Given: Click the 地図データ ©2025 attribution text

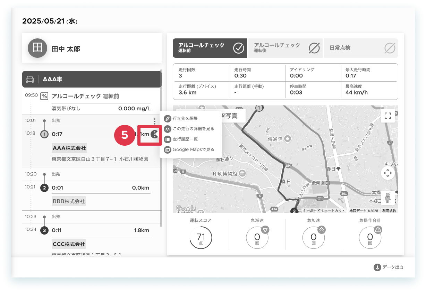Looking at the screenshot, I should [x=364, y=211].
